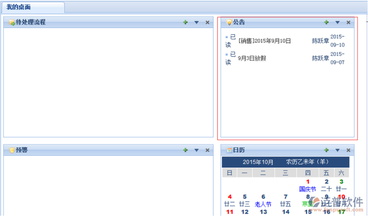Collapse the 日历 calendar panel

click(337, 150)
